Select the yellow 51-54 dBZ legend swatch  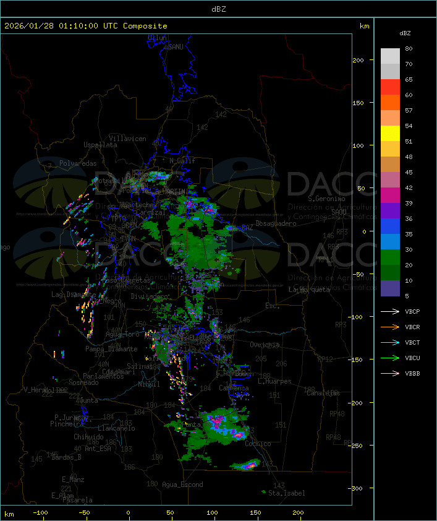tap(390, 134)
